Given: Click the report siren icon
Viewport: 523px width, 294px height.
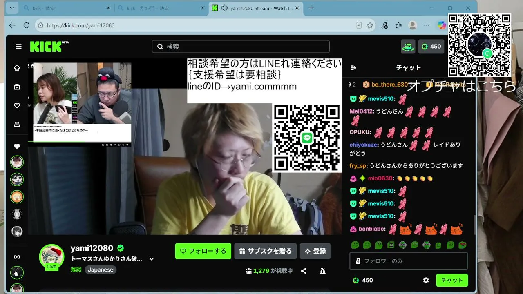Looking at the screenshot, I should click(x=322, y=271).
